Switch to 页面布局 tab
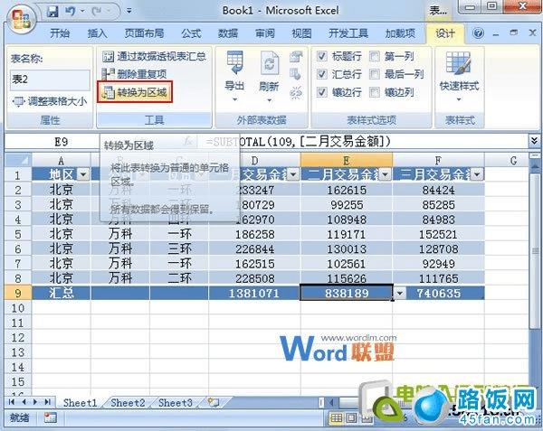 click(x=144, y=33)
